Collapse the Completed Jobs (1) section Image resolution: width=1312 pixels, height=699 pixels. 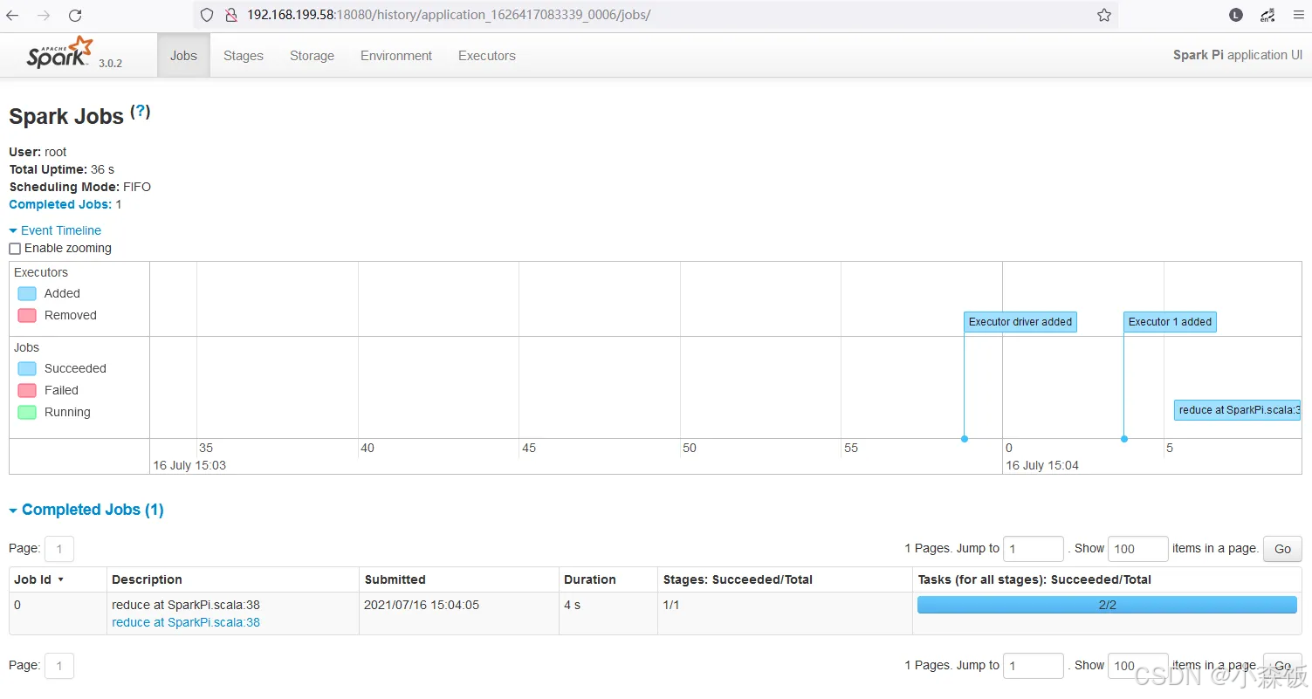click(86, 510)
